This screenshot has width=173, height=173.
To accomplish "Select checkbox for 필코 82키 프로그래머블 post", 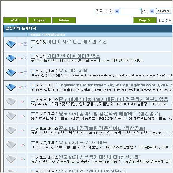I will point(33,143).
